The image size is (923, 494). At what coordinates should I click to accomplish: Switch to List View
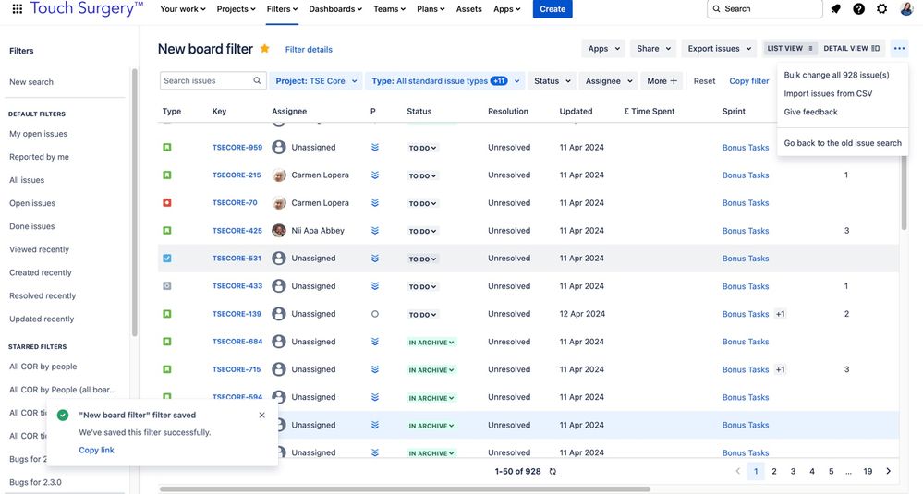point(790,49)
